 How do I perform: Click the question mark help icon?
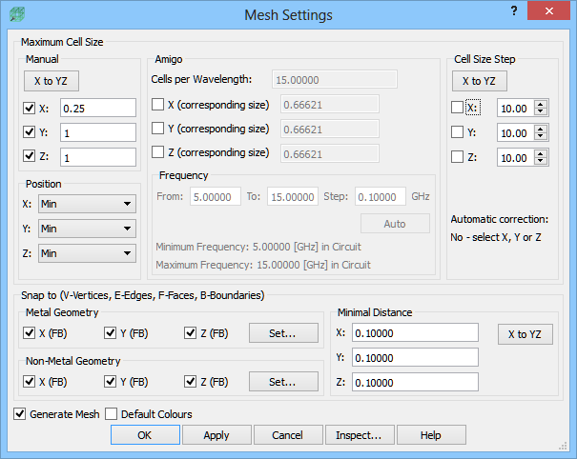514,10
